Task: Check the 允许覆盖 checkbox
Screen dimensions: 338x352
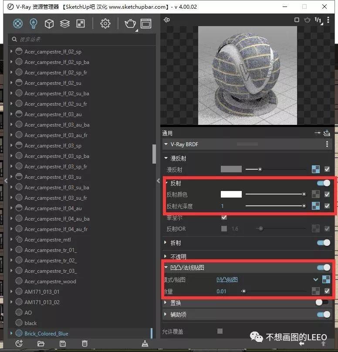Action: point(220,331)
